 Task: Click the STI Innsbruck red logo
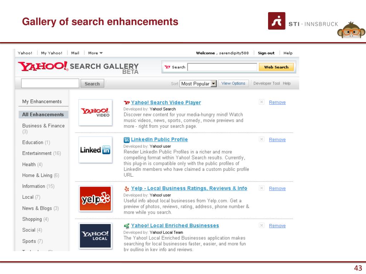277,21
